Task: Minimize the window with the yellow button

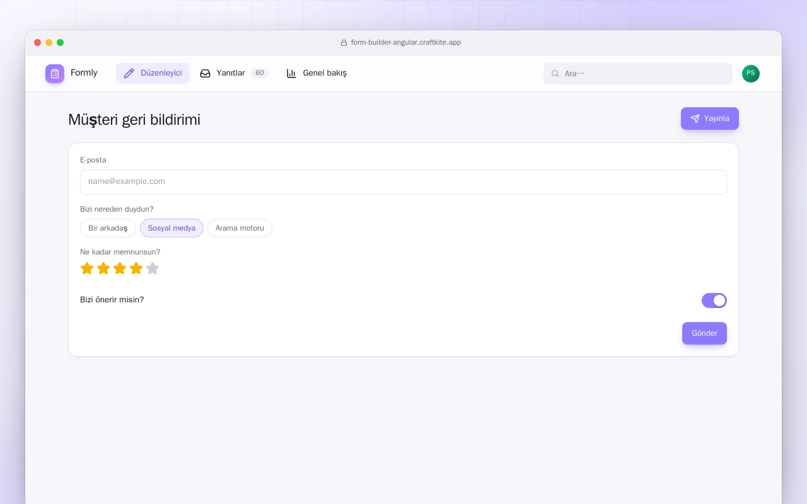Action: [x=49, y=43]
